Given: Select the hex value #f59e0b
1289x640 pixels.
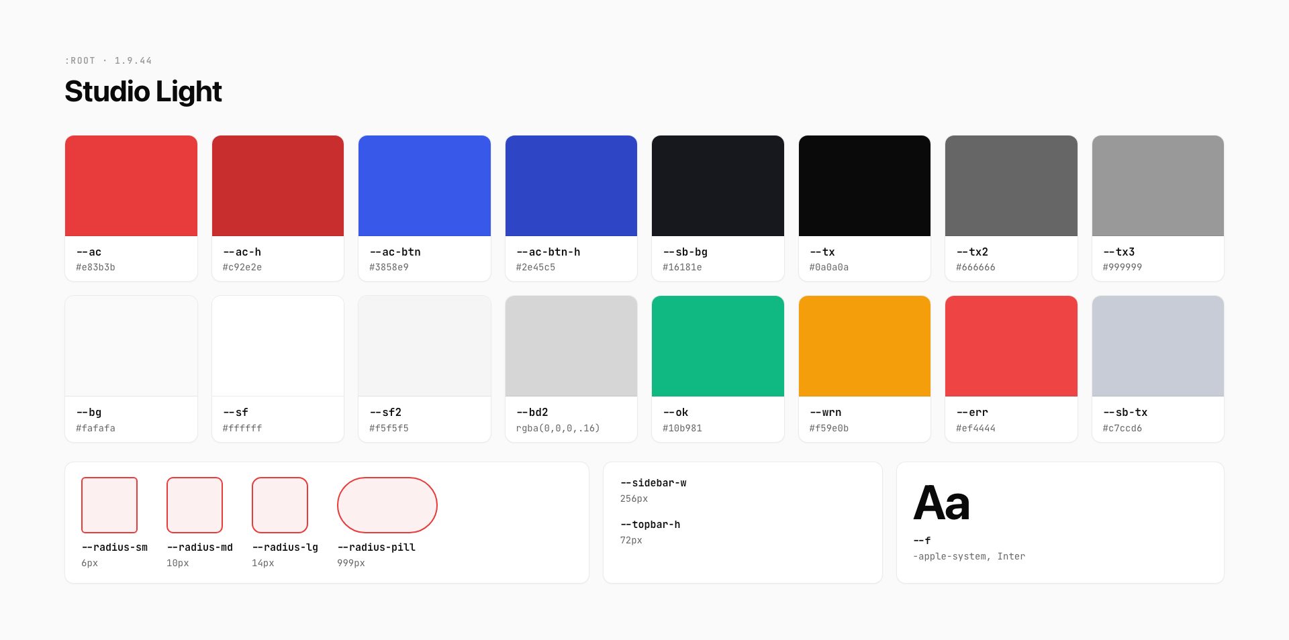Looking at the screenshot, I should [x=829, y=428].
